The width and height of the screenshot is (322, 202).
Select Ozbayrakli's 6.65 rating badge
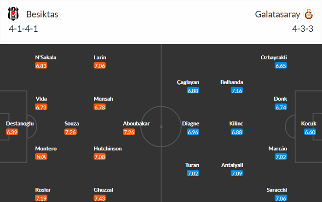(281, 66)
